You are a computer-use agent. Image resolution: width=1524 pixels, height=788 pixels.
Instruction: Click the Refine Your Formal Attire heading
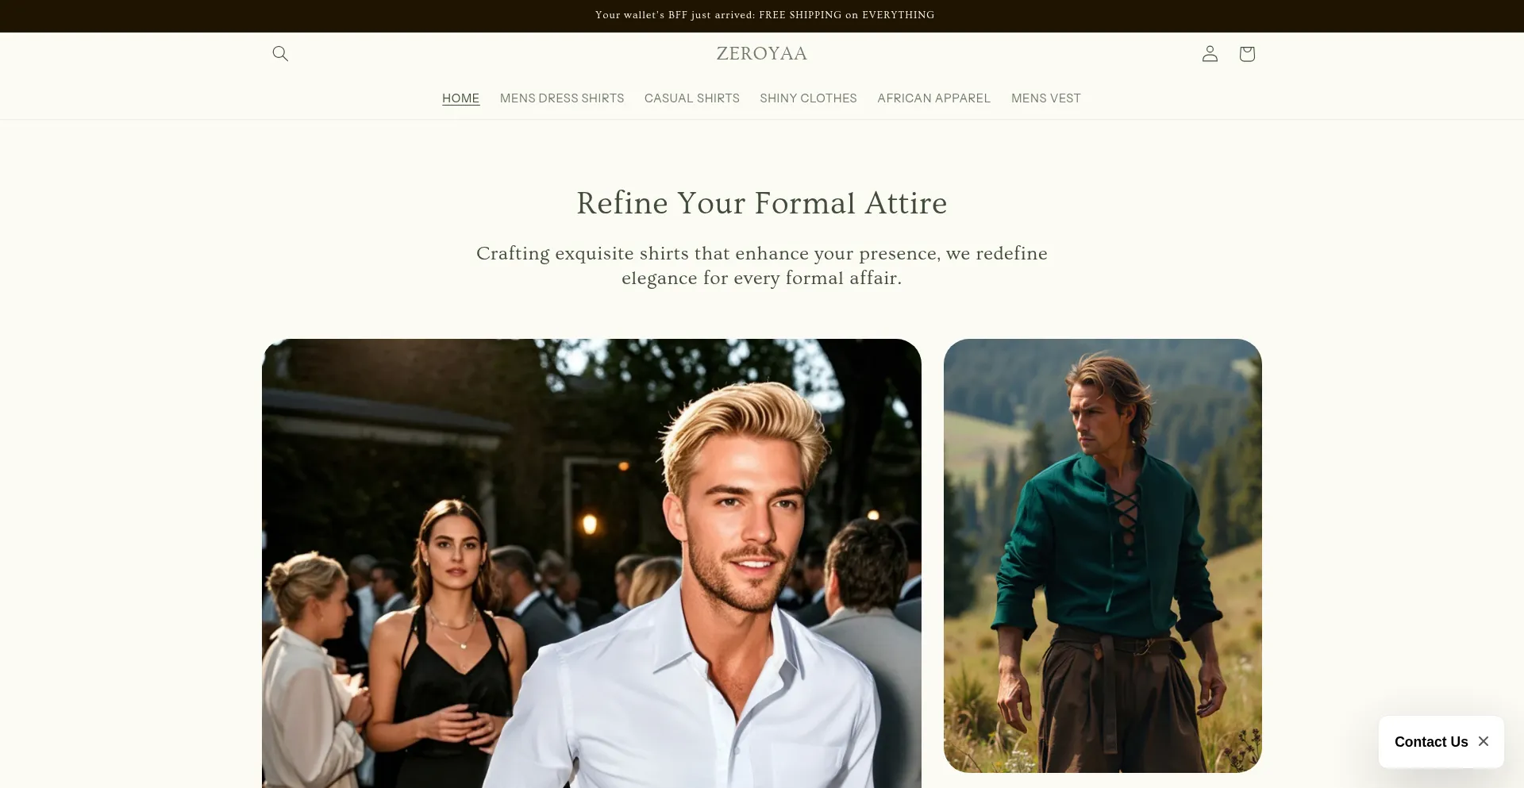coord(762,203)
